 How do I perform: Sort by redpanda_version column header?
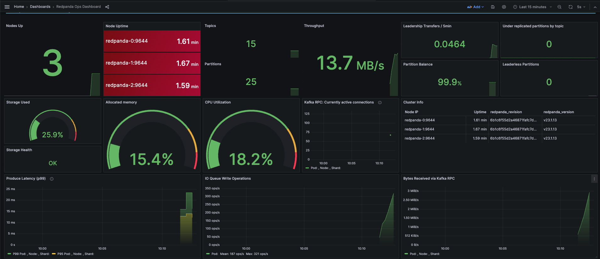[559, 112]
